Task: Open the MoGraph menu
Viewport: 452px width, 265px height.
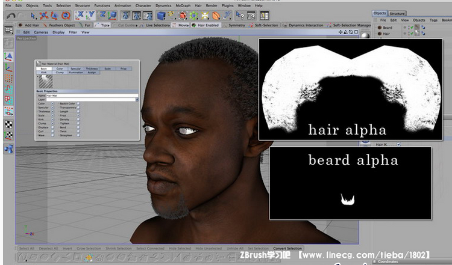Action: tap(183, 5)
